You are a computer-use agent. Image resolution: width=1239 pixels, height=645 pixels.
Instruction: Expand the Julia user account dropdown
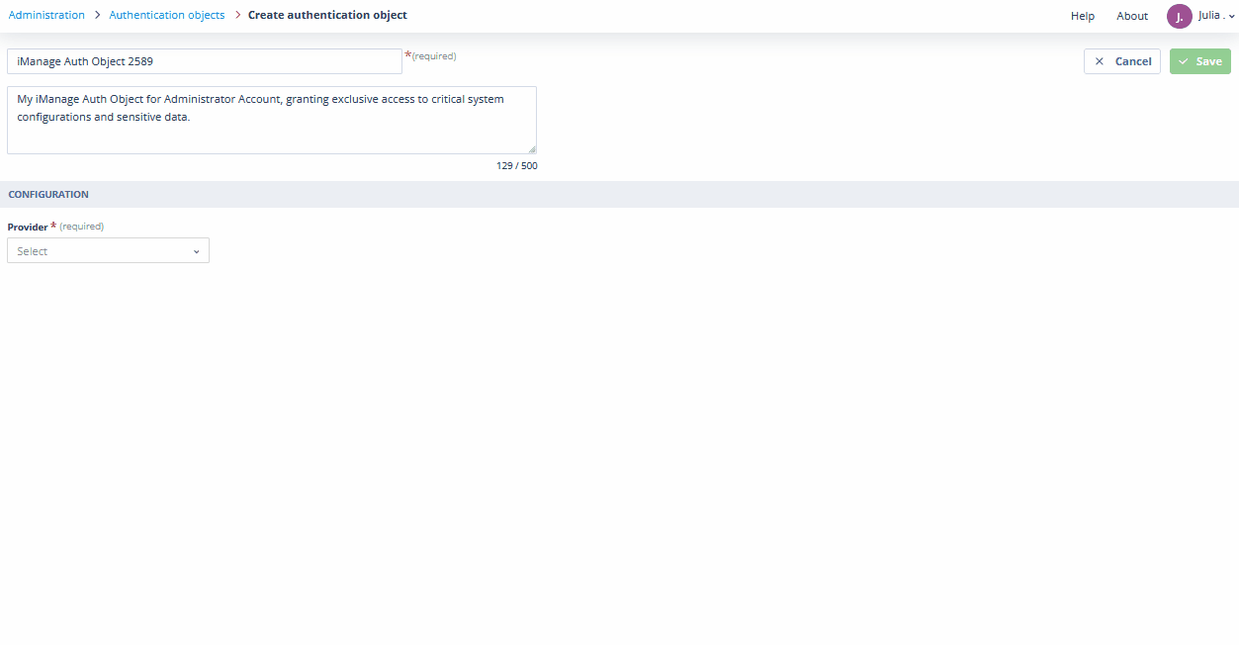coord(1215,16)
